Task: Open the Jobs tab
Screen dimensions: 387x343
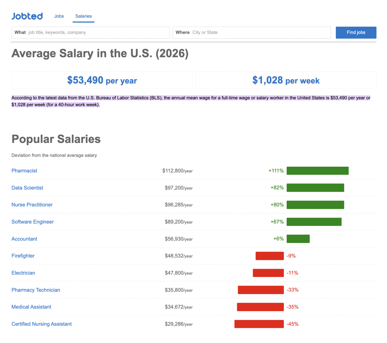Action: click(x=59, y=16)
